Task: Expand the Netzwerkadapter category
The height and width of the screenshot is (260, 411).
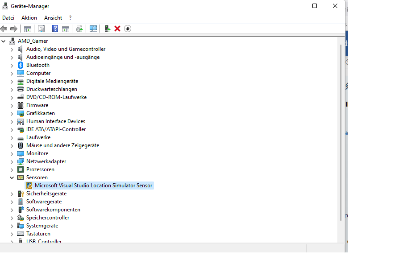Action: pos(12,162)
